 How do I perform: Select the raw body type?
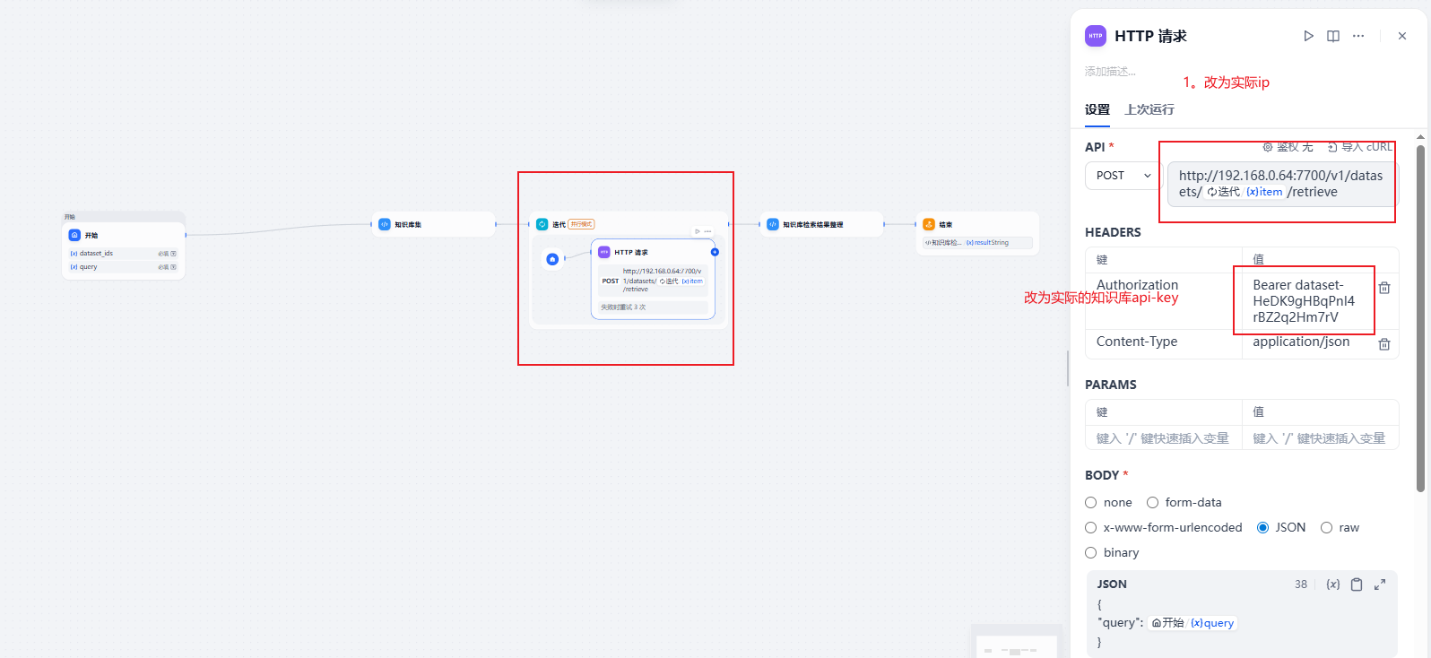tap(1326, 528)
